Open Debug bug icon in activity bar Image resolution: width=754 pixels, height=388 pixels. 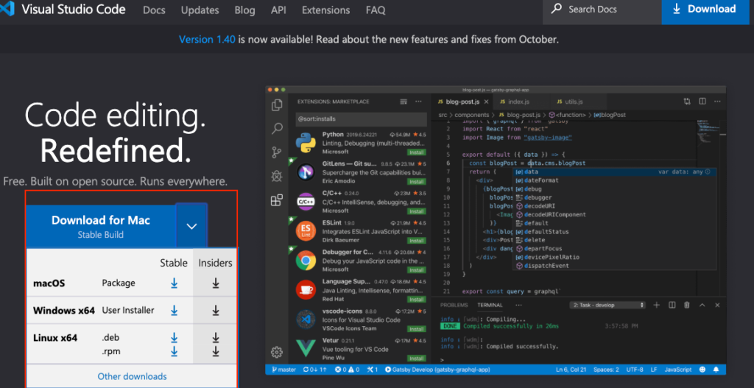pos(277,176)
